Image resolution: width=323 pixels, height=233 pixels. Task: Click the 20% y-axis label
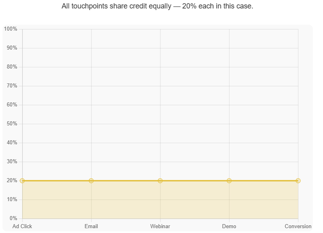tap(12, 181)
